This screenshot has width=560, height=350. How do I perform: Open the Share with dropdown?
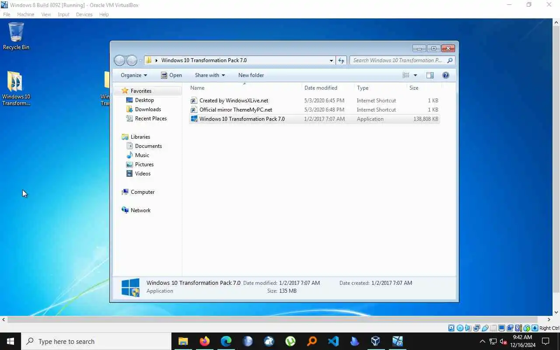[x=210, y=75]
